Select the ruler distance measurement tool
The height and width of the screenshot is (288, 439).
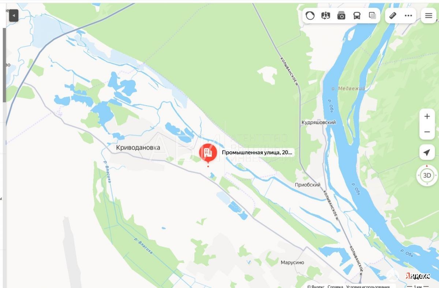coord(393,16)
